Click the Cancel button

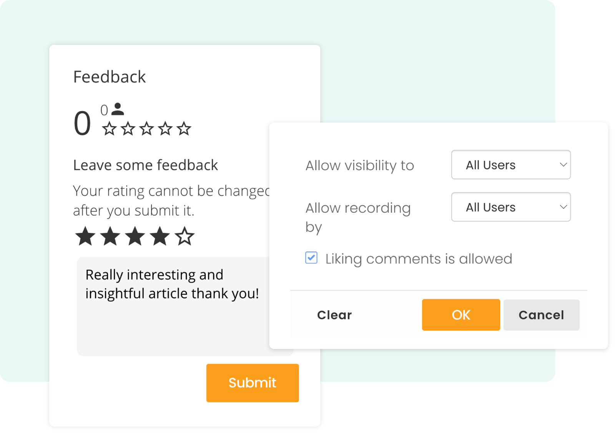541,315
